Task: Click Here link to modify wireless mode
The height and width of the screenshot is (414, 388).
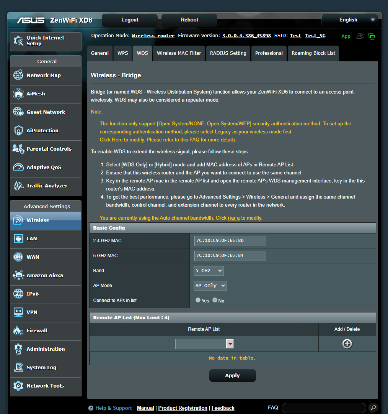Action: pyautogui.click(x=117, y=140)
